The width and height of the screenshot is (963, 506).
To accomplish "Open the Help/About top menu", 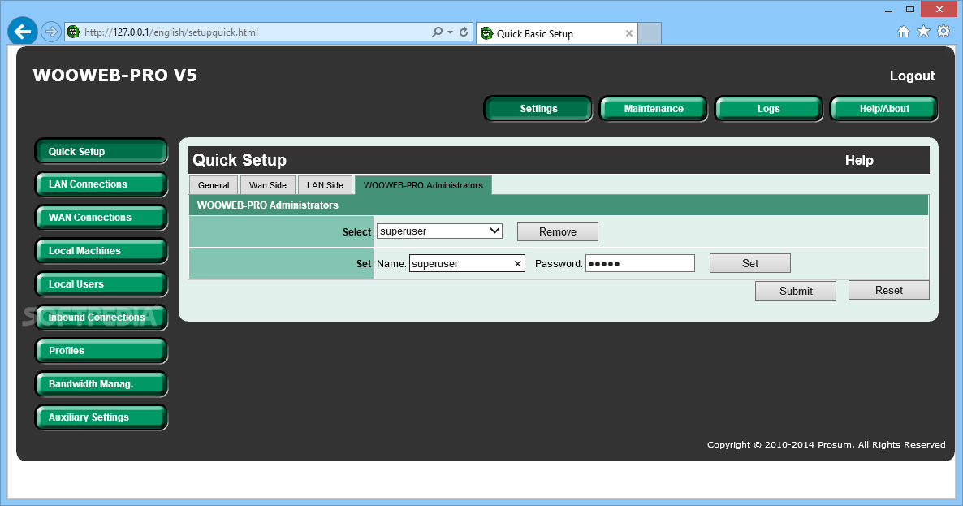I will point(883,109).
